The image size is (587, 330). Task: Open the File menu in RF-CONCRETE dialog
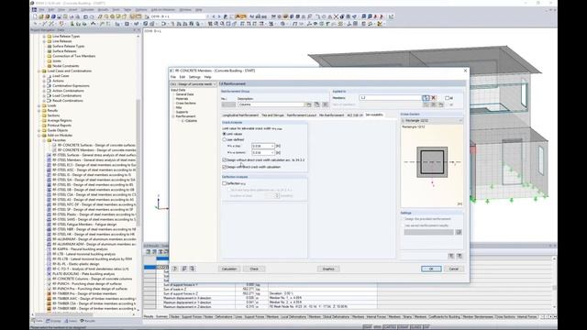(173, 77)
